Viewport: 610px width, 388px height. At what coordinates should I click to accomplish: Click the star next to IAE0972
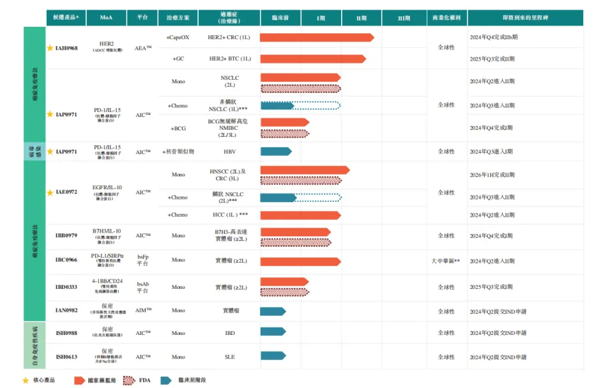click(50, 192)
